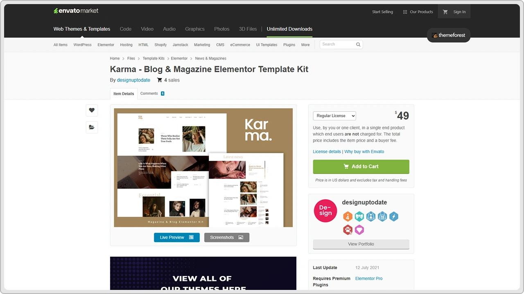The width and height of the screenshot is (524, 294).
Task: Click designuptodate name in author box
Action: coord(364,203)
